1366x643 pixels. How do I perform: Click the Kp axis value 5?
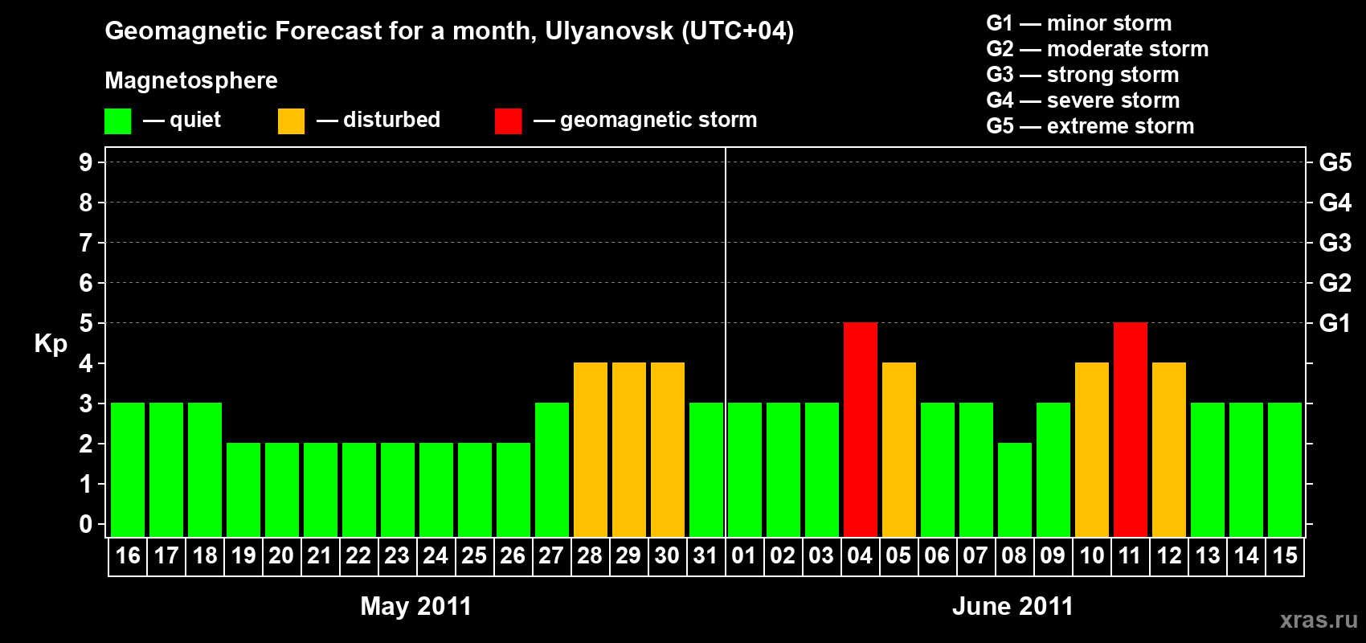point(86,323)
